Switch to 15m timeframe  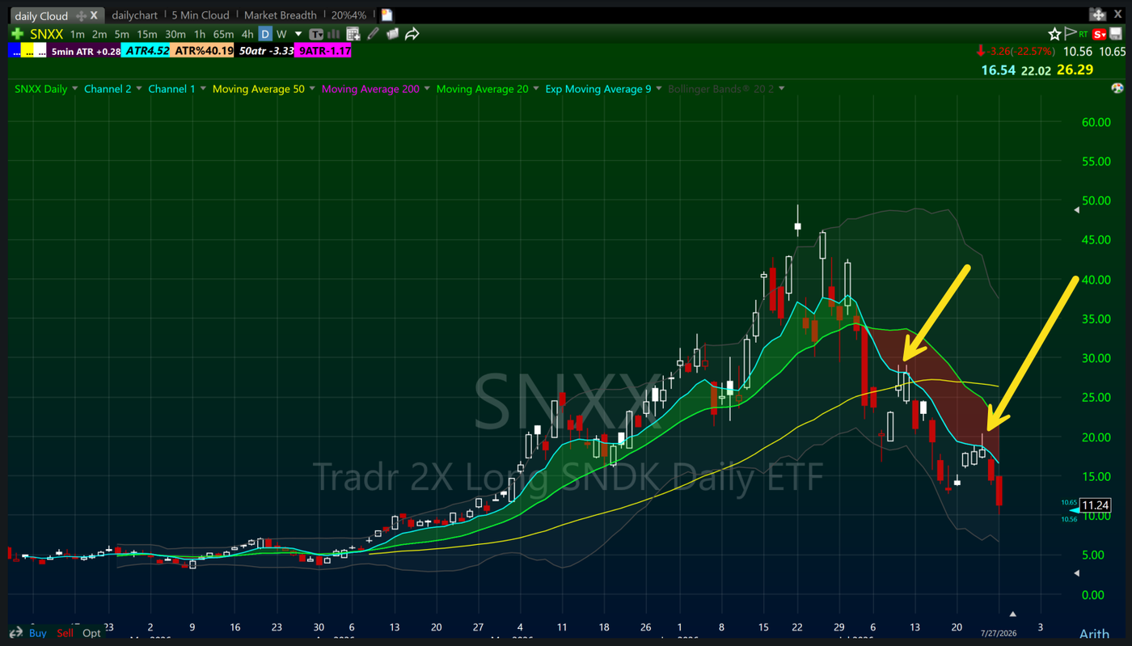pos(147,34)
